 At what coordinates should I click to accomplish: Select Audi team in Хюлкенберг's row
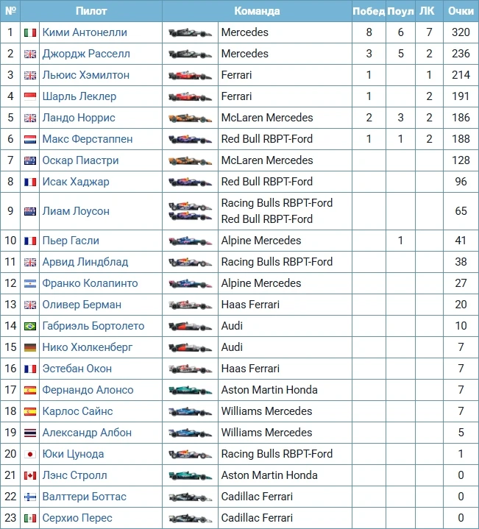coord(232,347)
